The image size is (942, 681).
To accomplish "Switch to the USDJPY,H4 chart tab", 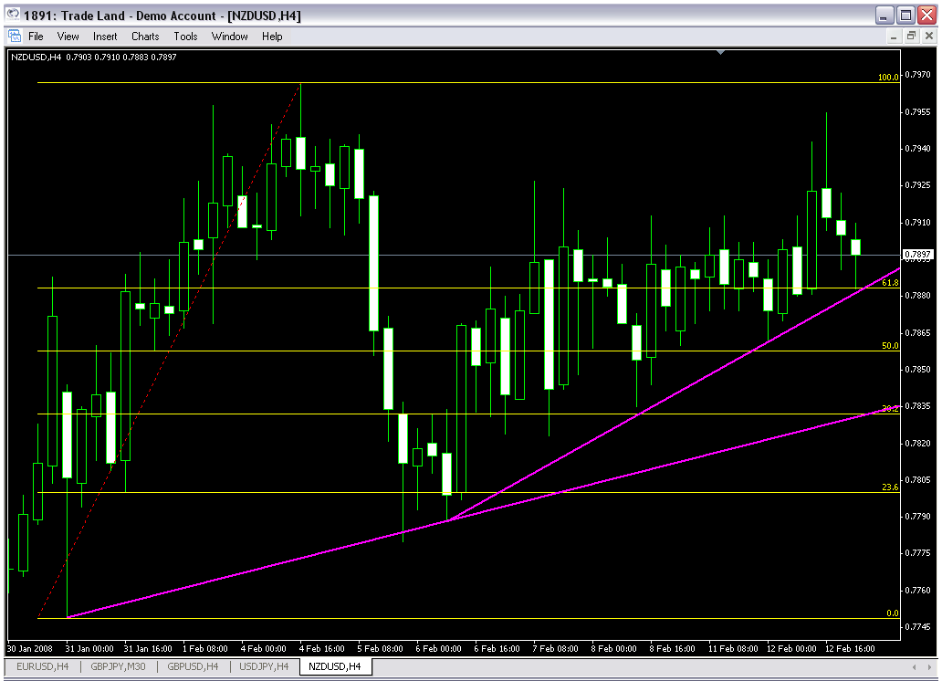I will pyautogui.click(x=264, y=666).
